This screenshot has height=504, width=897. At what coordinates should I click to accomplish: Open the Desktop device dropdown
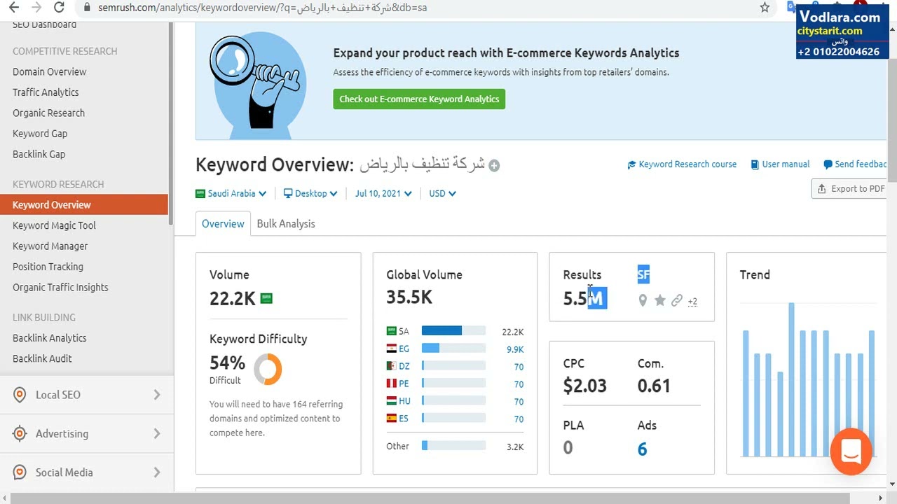pyautogui.click(x=310, y=193)
